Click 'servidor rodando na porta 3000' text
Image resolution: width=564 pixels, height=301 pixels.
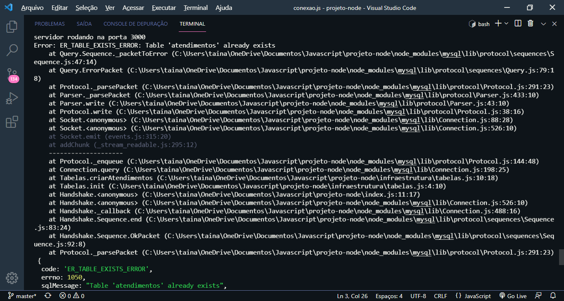tap(90, 37)
